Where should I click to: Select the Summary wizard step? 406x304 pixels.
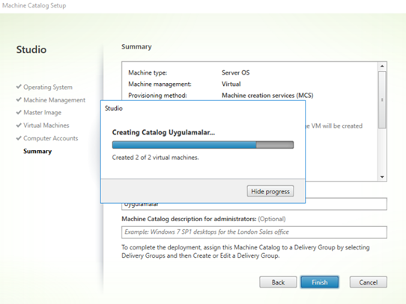(37, 151)
